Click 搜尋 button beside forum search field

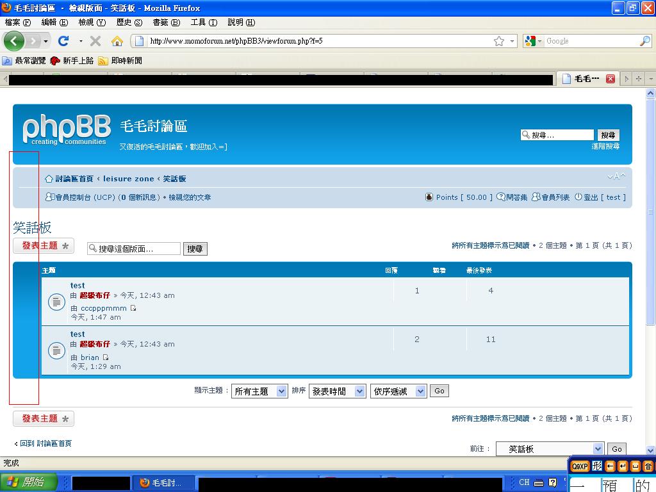(195, 249)
